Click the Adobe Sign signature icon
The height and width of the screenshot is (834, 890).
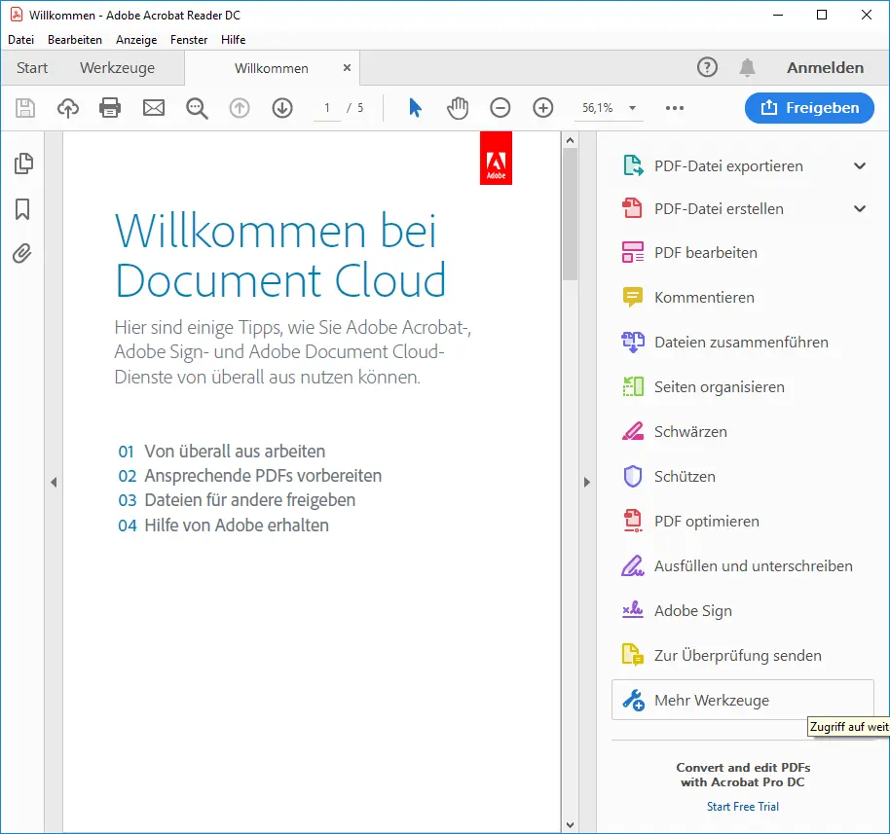tap(633, 610)
